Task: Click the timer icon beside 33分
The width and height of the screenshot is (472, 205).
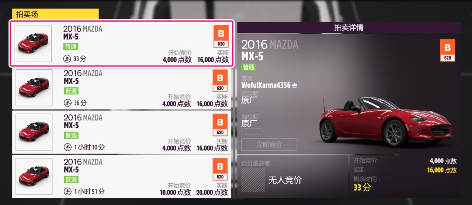Action: [x=67, y=58]
